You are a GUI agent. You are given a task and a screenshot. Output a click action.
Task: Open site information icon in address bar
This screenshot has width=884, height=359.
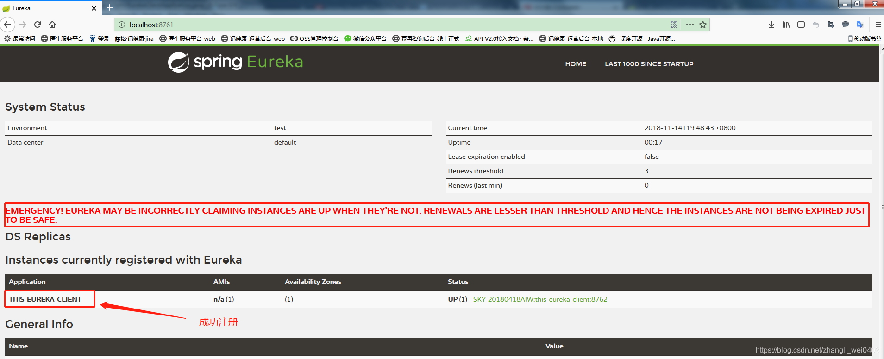[122, 25]
